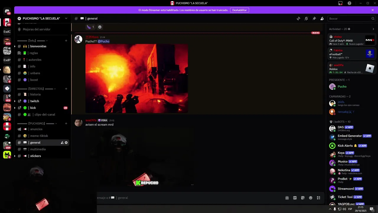
Task: Select Streamcord bot in member list
Action: (352, 189)
